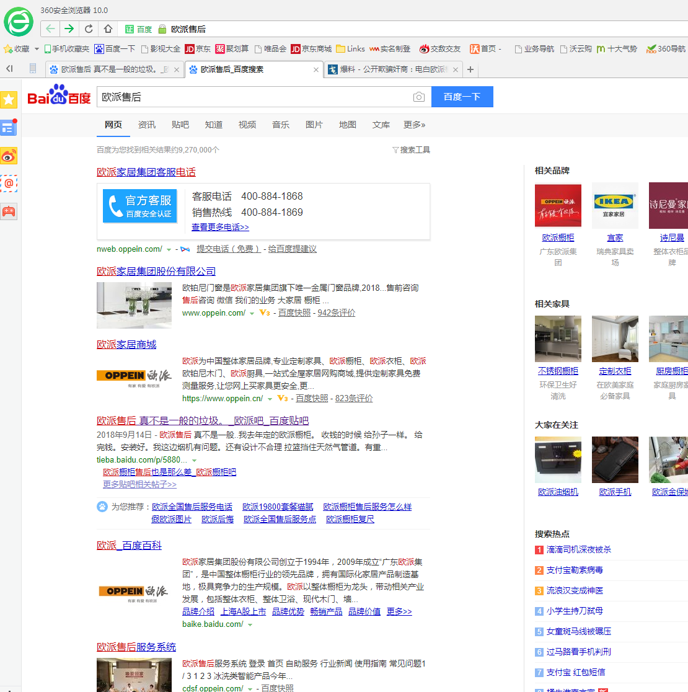
Task: Go to browser home page icon
Action: click(108, 29)
